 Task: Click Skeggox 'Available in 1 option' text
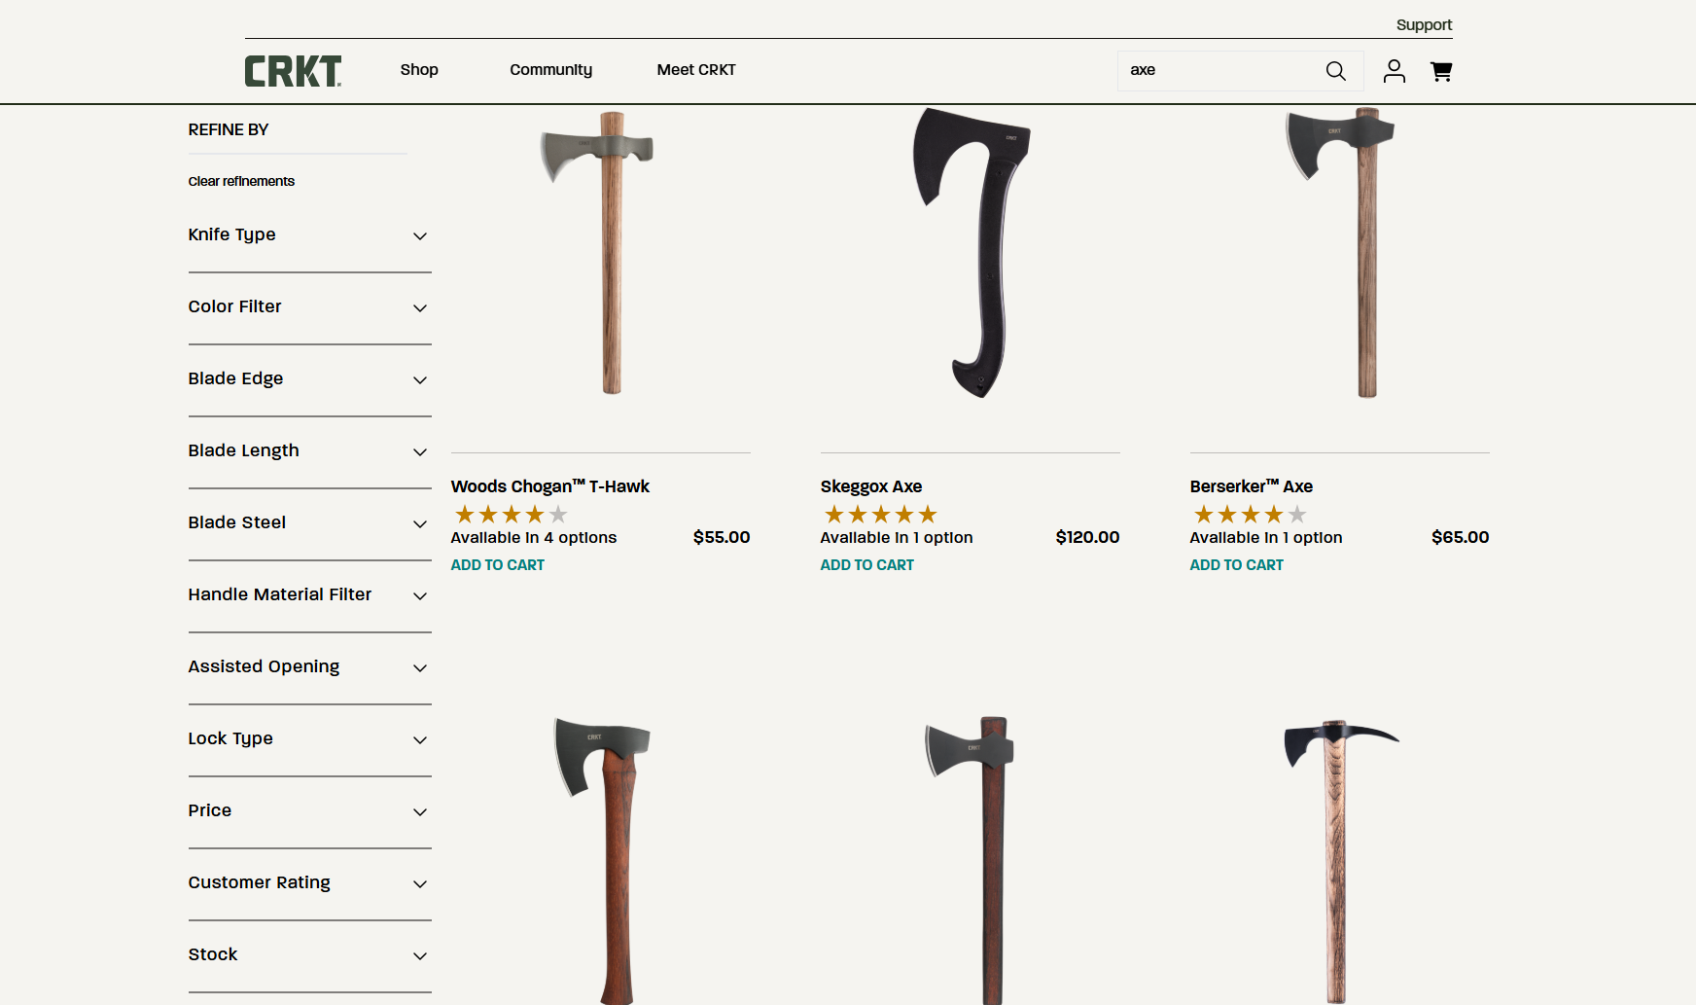pyautogui.click(x=896, y=538)
